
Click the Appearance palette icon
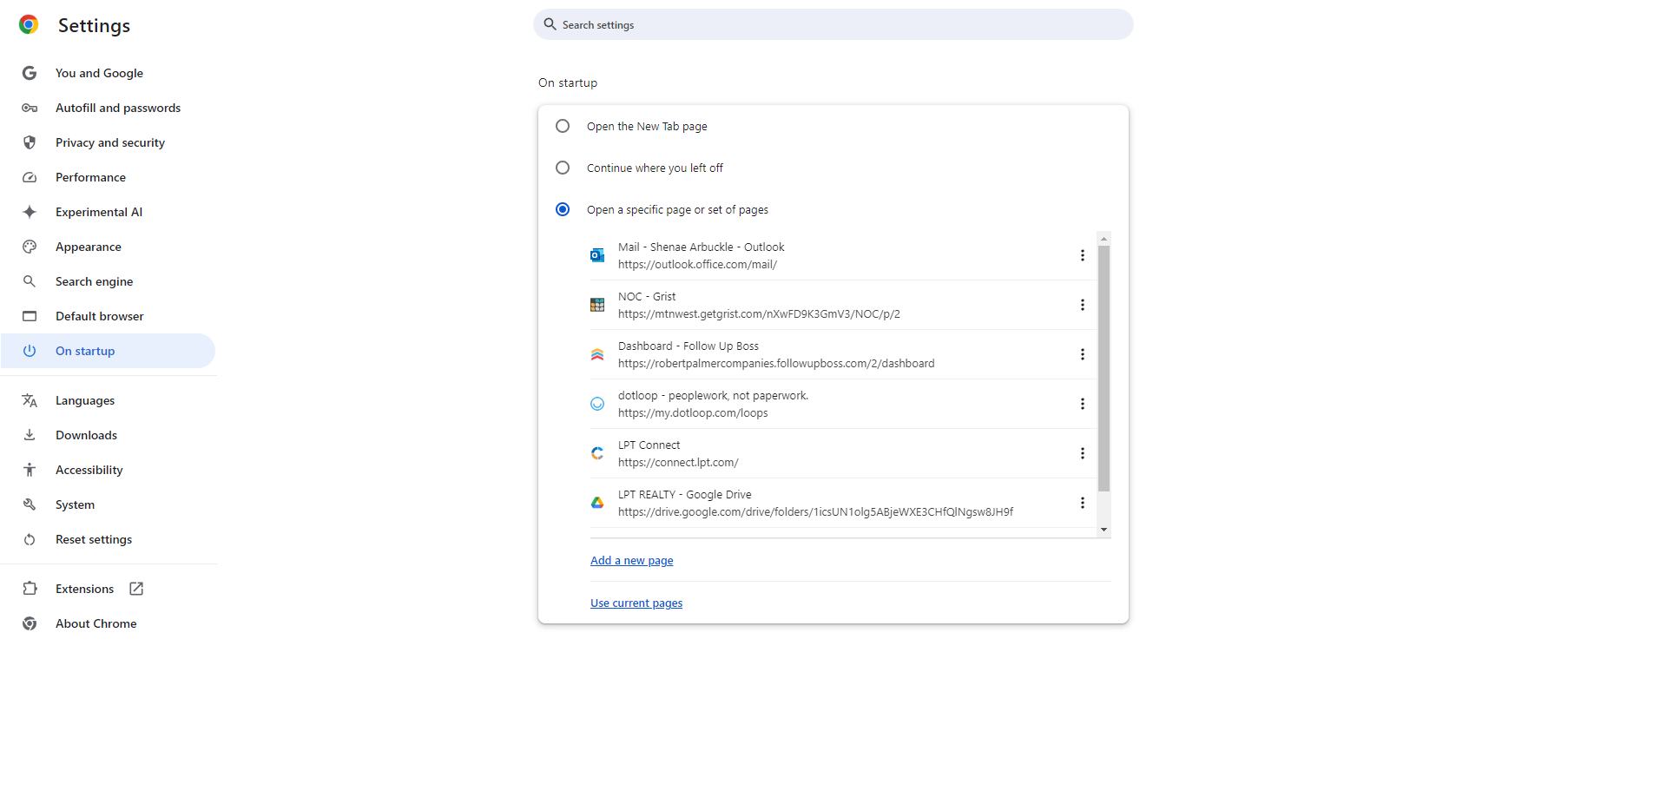(29, 247)
